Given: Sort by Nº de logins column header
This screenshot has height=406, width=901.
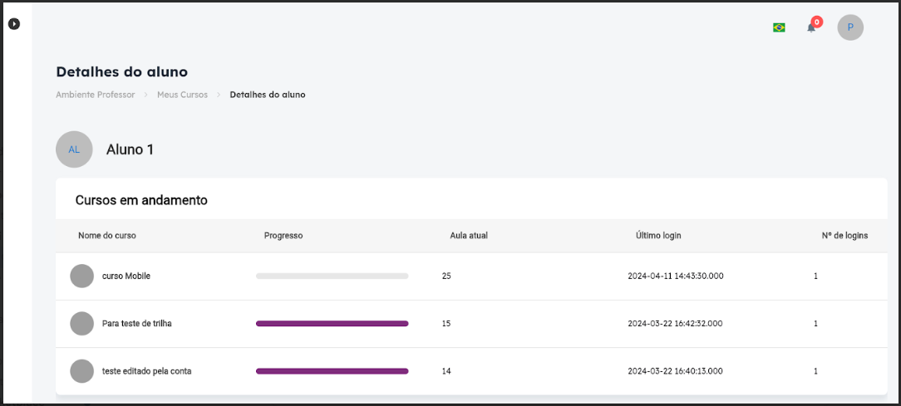Looking at the screenshot, I should pyautogui.click(x=844, y=236).
